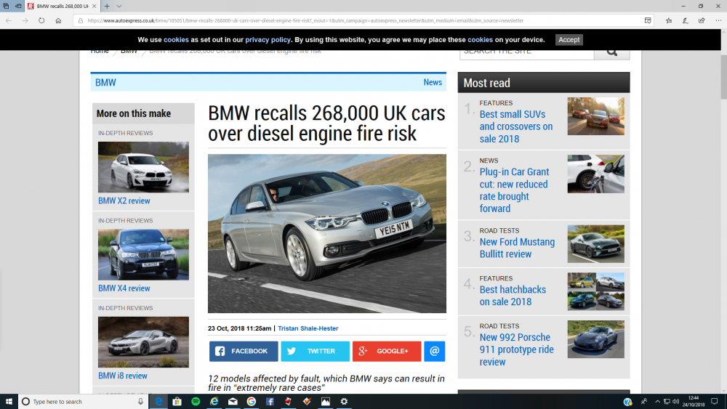The image size is (727, 409).
Task: Refresh the page with reload icon
Action: [41, 20]
